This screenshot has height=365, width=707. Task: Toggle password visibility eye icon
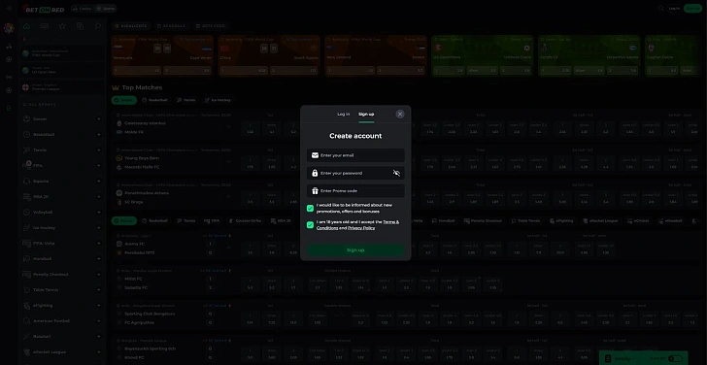[396, 173]
